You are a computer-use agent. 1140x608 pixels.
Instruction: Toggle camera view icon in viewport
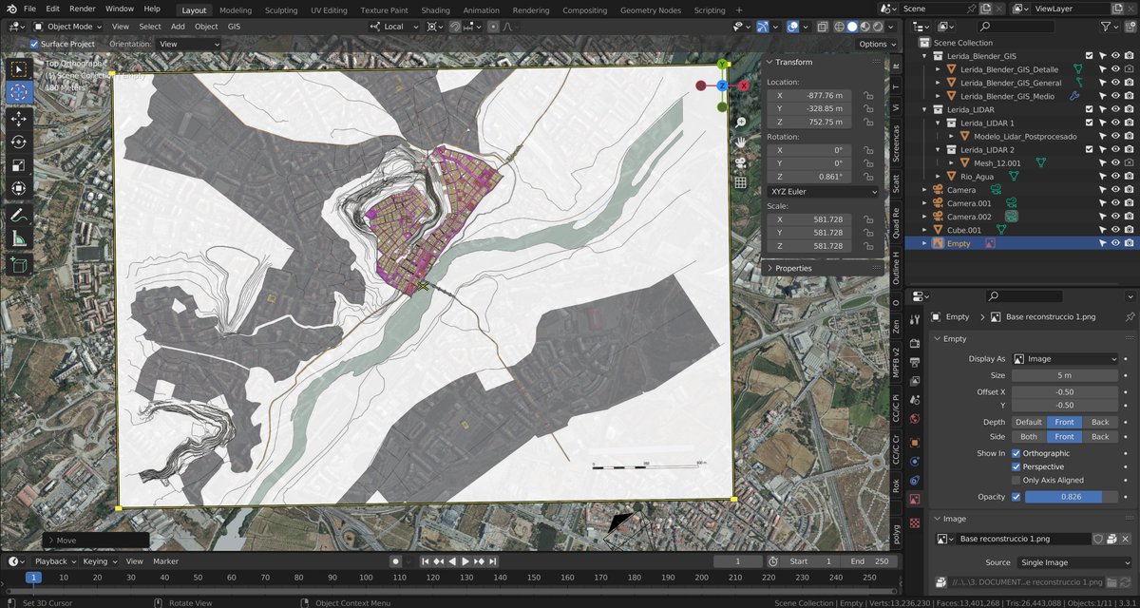click(x=740, y=162)
